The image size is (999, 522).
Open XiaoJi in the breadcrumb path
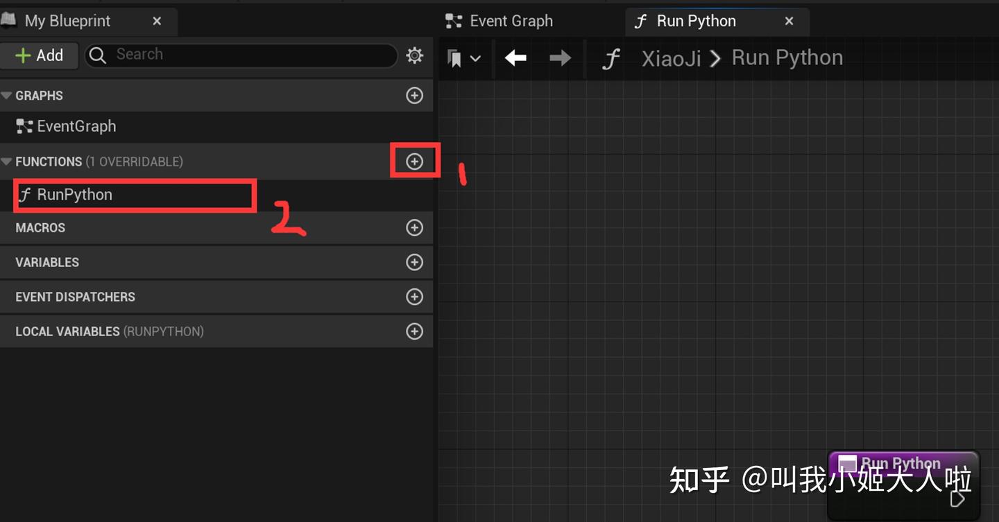tap(670, 58)
